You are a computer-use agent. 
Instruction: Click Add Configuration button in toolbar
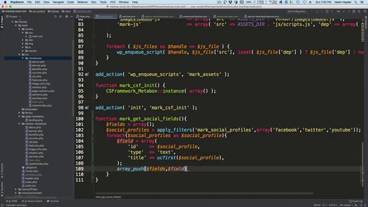[x=297, y=11]
